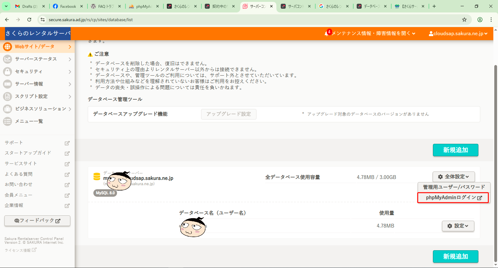Click external link icon next to 企業情報
Image resolution: width=498 pixels, height=268 pixels.
click(x=67, y=206)
